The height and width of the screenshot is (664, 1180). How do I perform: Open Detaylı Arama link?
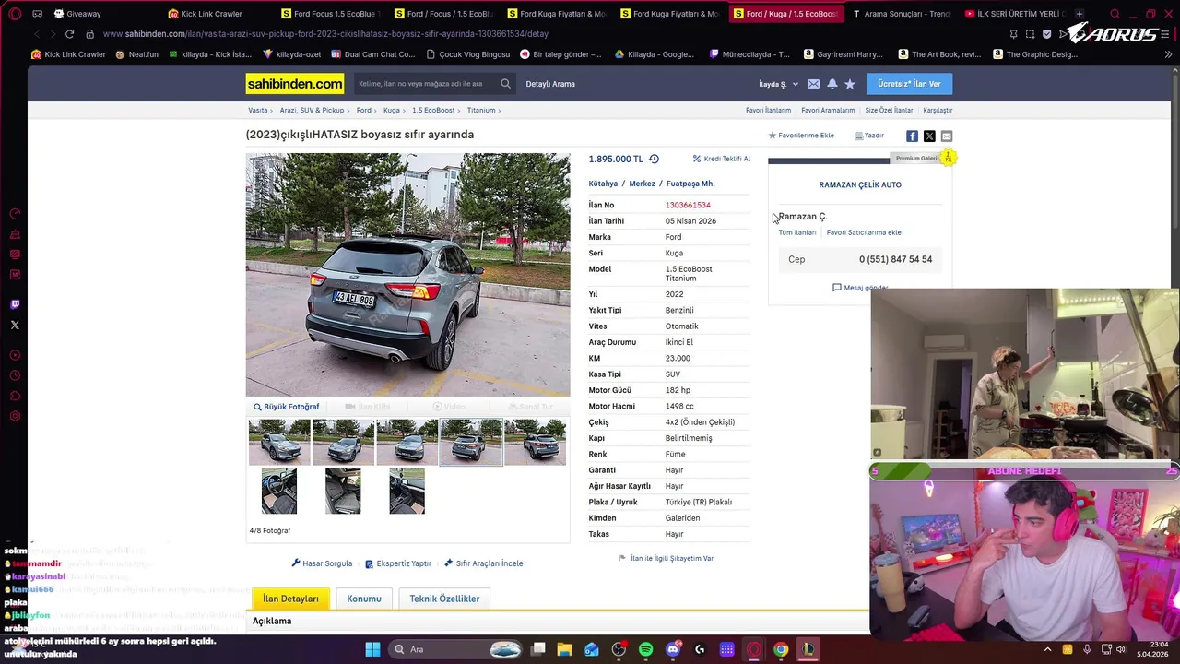point(550,84)
